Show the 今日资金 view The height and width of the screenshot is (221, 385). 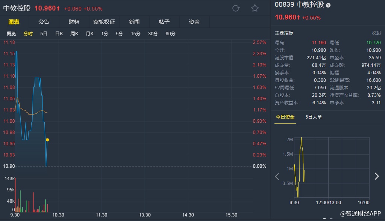(285, 117)
